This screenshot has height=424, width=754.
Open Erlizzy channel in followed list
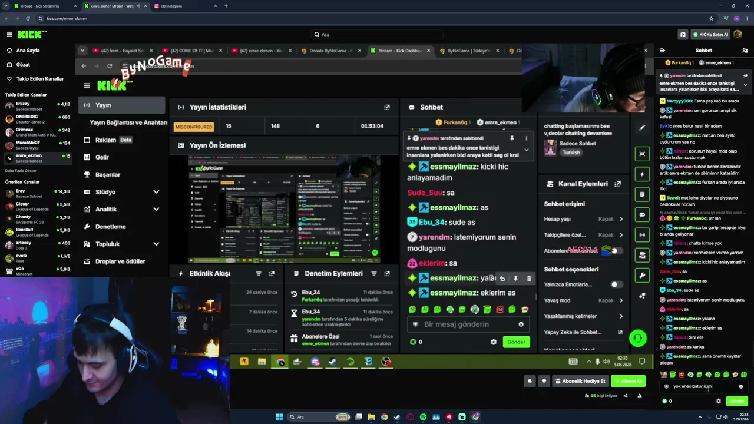coord(37,106)
